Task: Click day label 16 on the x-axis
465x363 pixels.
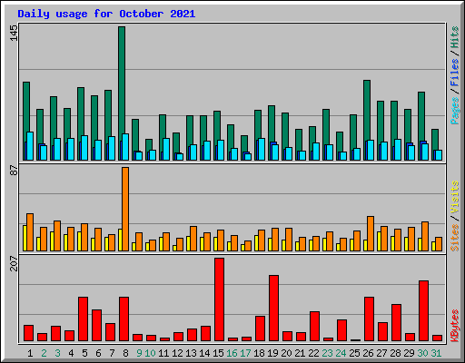Action: (232, 353)
